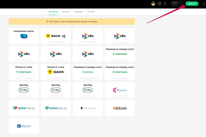Open the hamburger menu icon
206x137 pixels.
tap(204, 4)
